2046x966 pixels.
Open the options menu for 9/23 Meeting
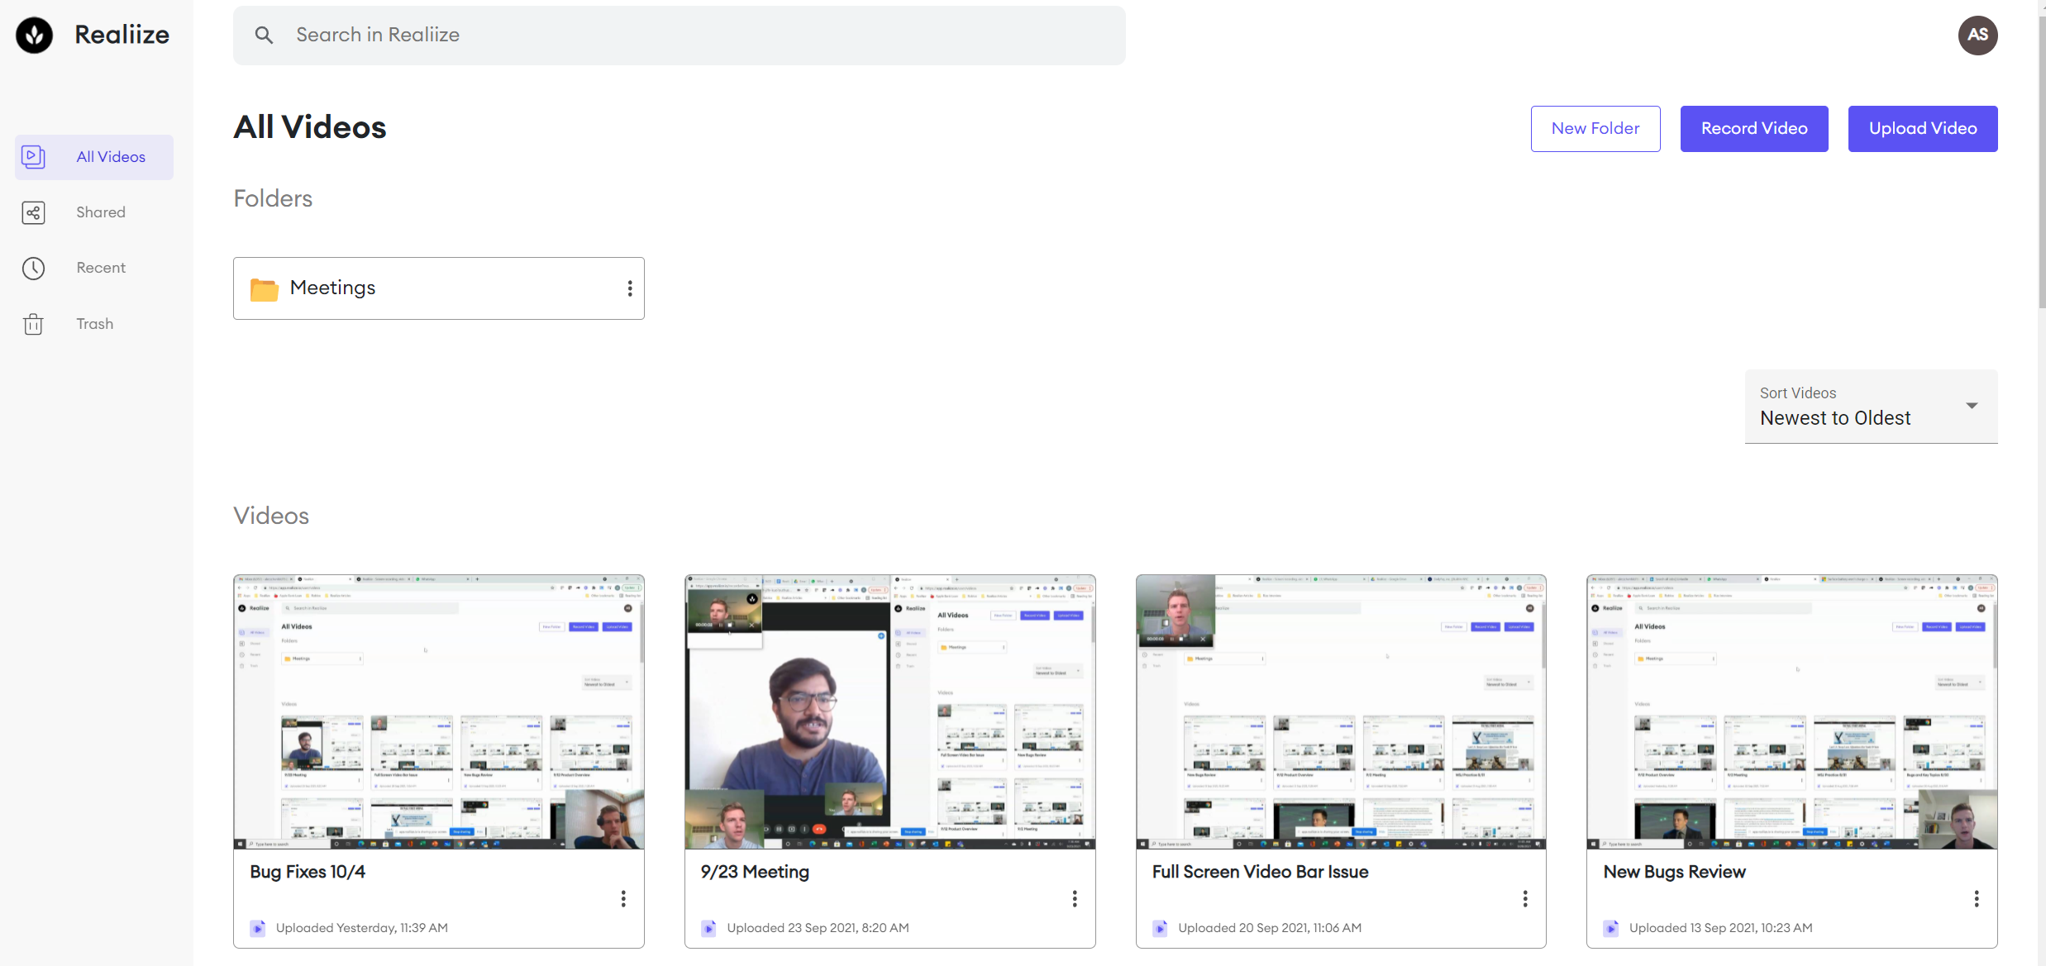coord(1075,898)
